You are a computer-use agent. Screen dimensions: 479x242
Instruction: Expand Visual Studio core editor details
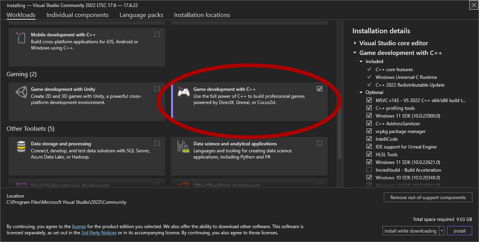(x=355, y=43)
